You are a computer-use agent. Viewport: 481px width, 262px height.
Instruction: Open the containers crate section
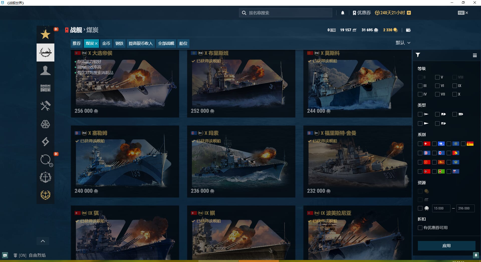pos(45,88)
